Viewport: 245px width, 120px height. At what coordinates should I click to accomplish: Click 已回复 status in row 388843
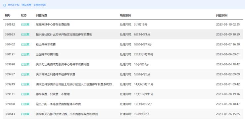point(25,114)
